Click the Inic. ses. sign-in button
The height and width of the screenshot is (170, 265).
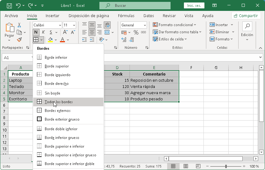pyautogui.click(x=194, y=6)
